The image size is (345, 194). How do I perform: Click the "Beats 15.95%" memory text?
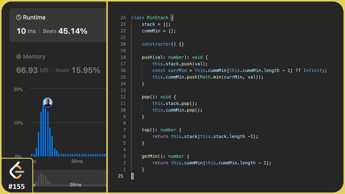coord(78,70)
